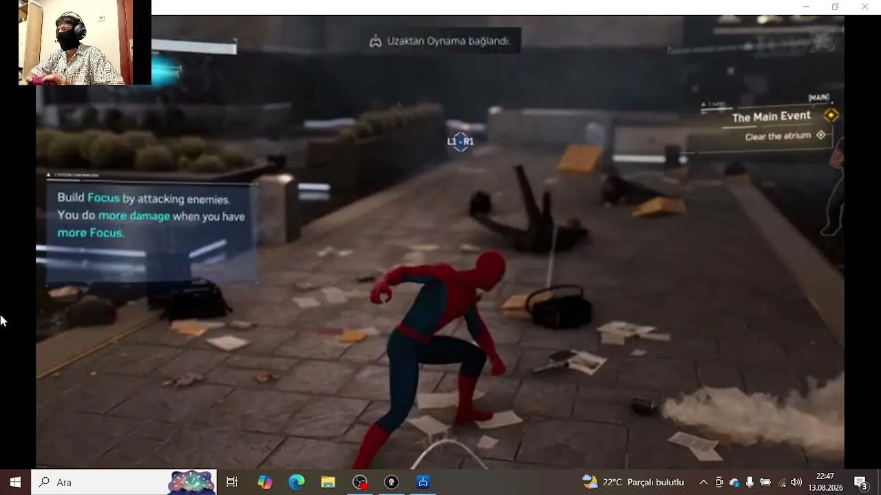Open the Wi-Fi network tray icon
881x495 pixels.
coord(781,482)
